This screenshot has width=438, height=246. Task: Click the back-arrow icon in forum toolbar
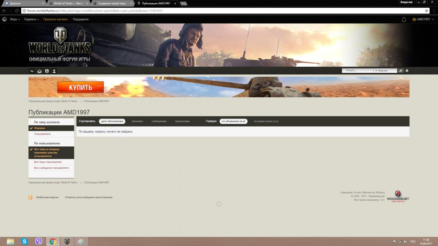tap(32, 71)
